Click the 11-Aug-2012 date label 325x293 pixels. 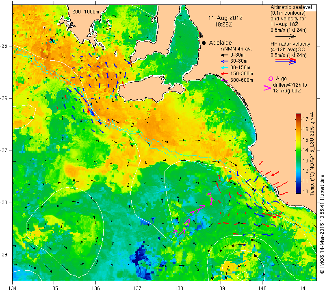pos(225,18)
